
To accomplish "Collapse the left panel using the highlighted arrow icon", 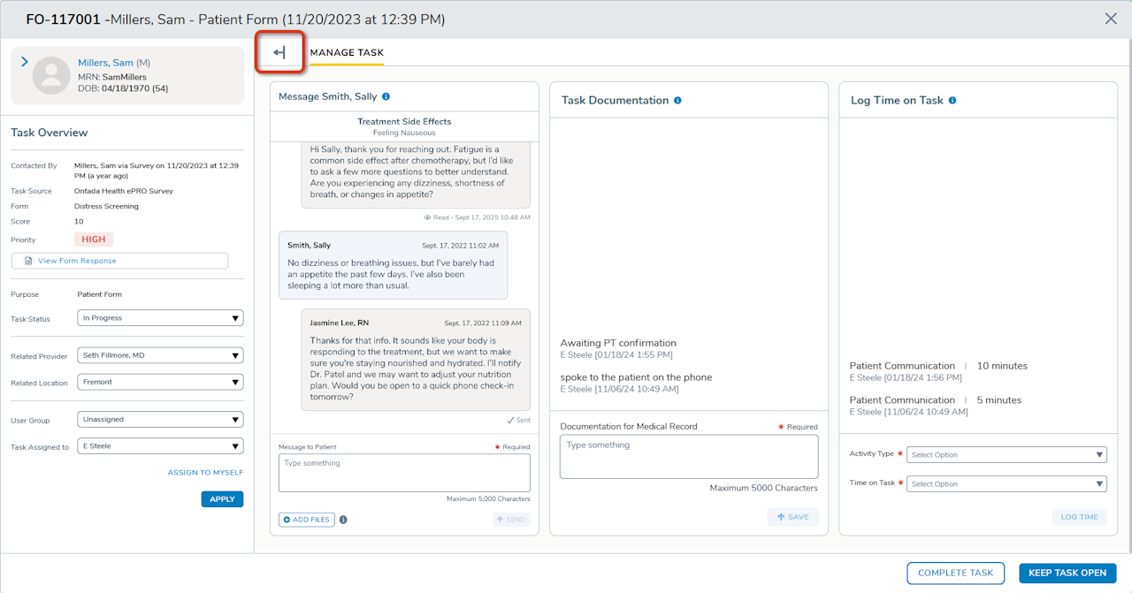I will [279, 53].
